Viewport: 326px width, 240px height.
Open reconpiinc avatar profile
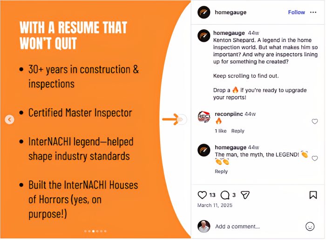(x=204, y=117)
